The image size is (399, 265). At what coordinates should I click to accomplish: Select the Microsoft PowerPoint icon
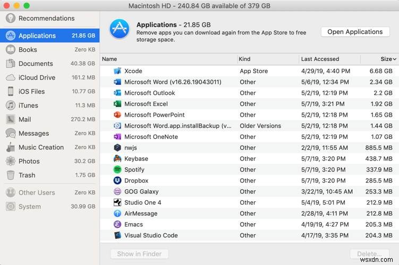click(117, 115)
